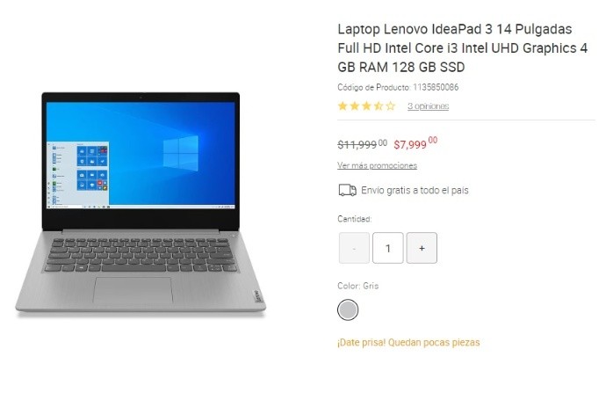The height and width of the screenshot is (393, 613).
Task: Click the empty fifth rating star
Action: point(391,106)
